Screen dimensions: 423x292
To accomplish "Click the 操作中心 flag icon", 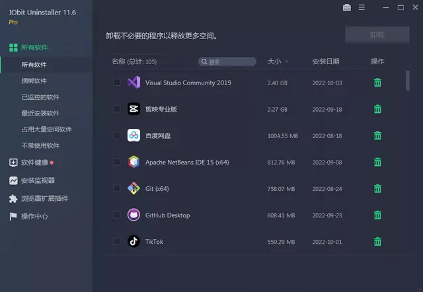I will [13, 216].
